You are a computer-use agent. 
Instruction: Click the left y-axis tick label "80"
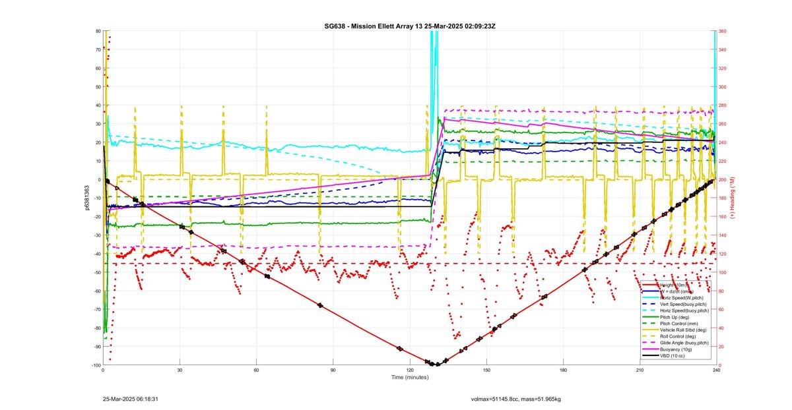98,31
